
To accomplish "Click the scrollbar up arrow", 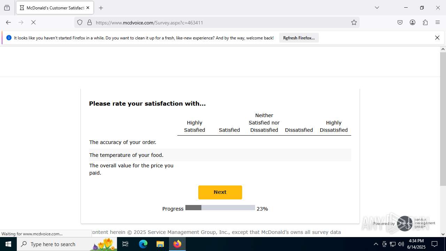I will coord(443,49).
